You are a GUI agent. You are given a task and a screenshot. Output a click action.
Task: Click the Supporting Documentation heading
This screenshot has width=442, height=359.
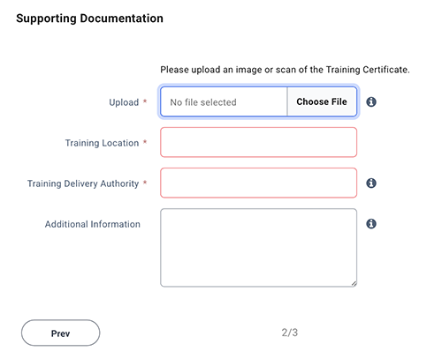point(89,19)
